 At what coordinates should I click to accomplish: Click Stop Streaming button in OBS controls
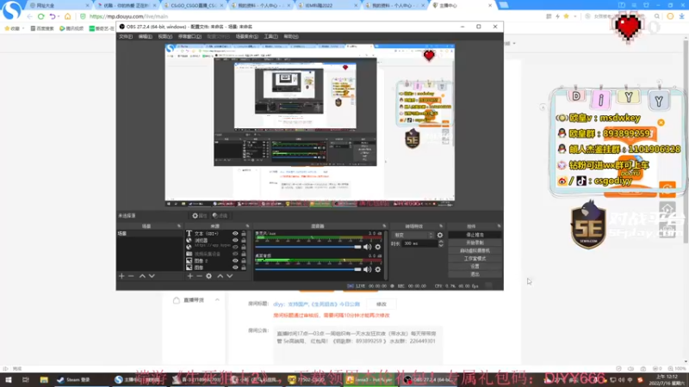point(475,235)
